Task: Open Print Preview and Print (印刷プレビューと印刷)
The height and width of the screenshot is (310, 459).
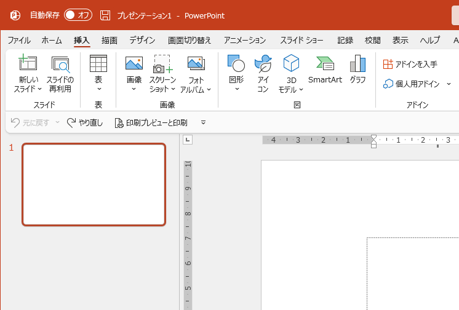Action: [x=151, y=122]
